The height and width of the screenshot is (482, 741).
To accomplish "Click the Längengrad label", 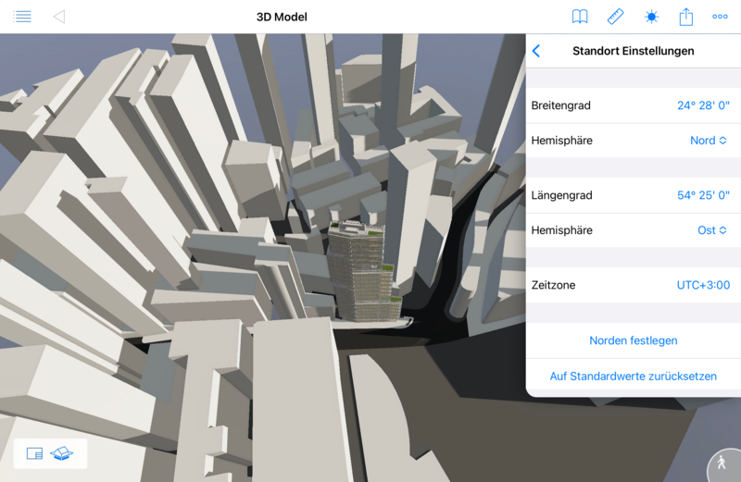I will 562,195.
